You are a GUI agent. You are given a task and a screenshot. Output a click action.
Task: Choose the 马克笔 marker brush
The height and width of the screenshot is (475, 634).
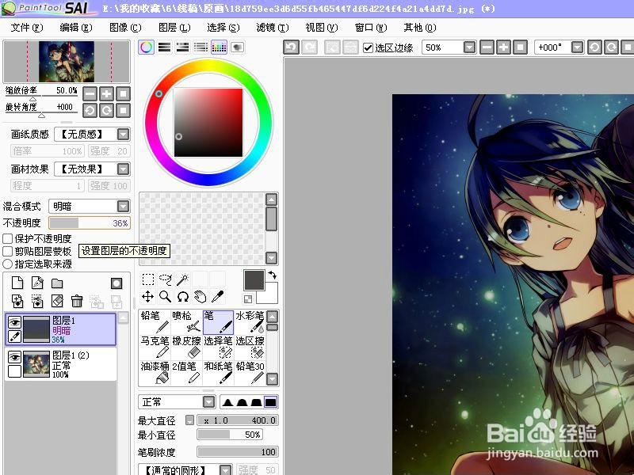click(x=155, y=348)
